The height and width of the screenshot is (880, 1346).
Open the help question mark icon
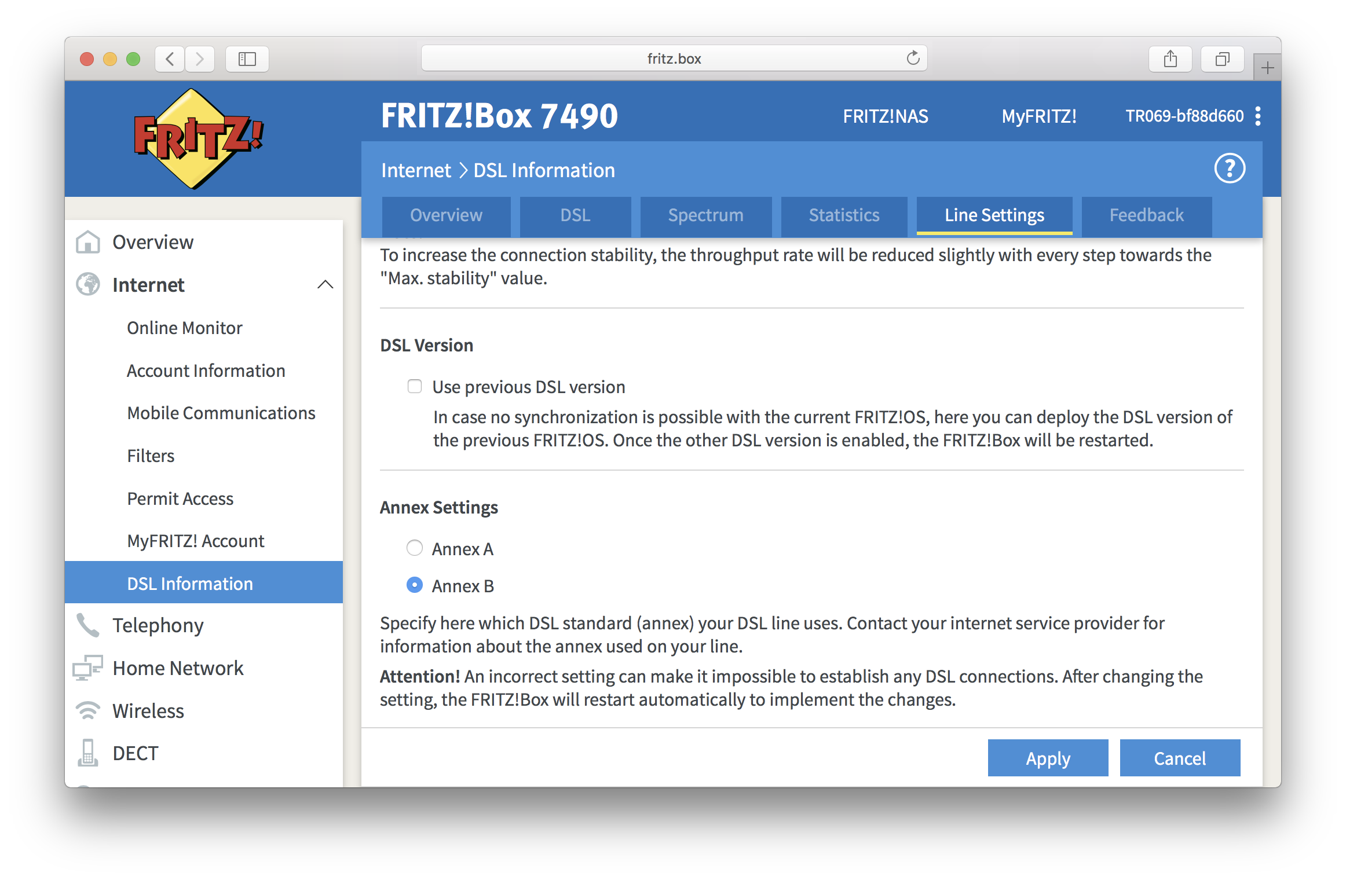coord(1230,168)
